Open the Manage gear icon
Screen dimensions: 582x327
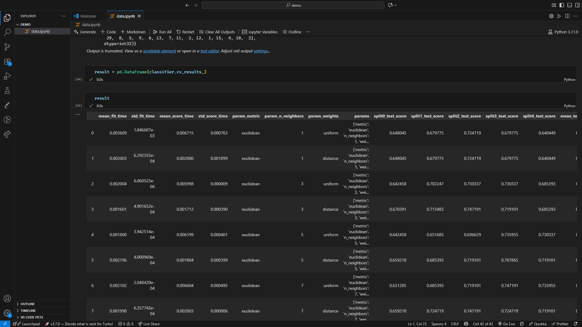pyautogui.click(x=7, y=313)
